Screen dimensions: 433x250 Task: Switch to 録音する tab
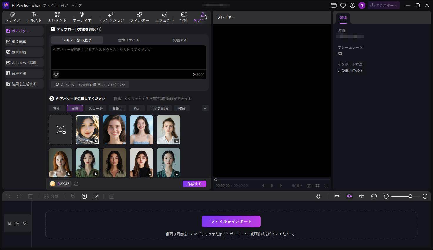point(180,40)
